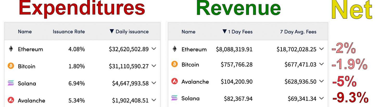Click the Ethereum icon in Expenditures table
Image resolution: width=379 pixels, height=107 pixels.
11,49
